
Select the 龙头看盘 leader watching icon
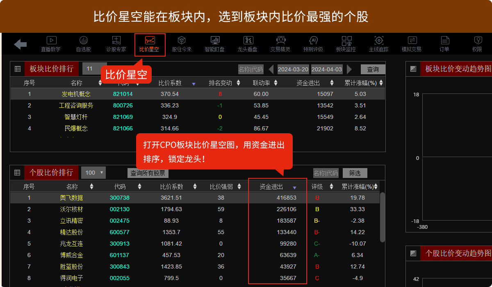point(248,44)
